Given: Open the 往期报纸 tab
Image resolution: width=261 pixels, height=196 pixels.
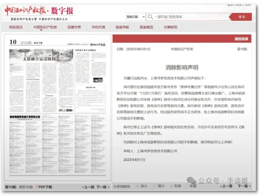Looking at the screenshot, I should click(x=171, y=27).
